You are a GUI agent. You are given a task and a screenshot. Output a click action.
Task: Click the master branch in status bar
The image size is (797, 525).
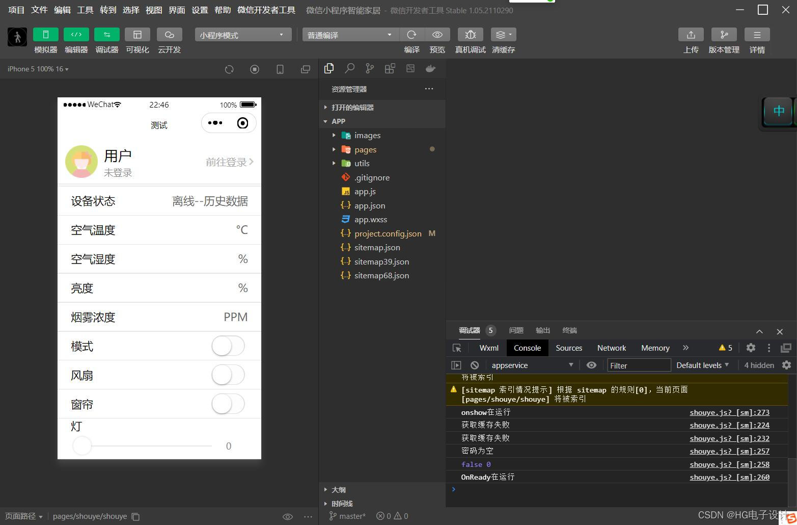point(348,516)
